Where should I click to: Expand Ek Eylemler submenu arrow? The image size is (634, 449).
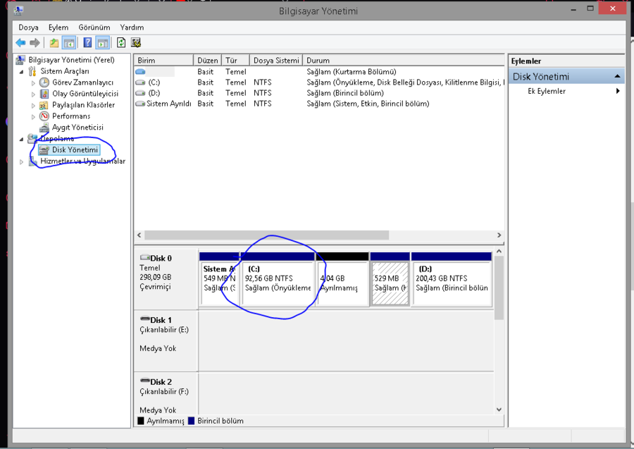[x=618, y=92]
